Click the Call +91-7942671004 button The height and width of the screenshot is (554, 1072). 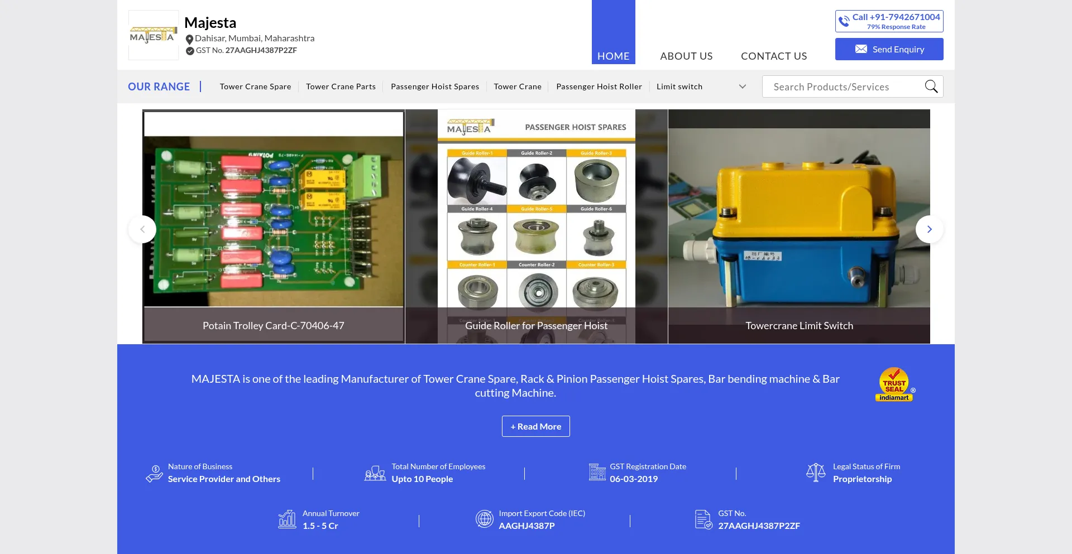(x=889, y=21)
